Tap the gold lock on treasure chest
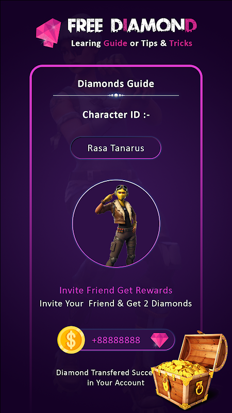The image size is (232, 413). tap(165, 383)
